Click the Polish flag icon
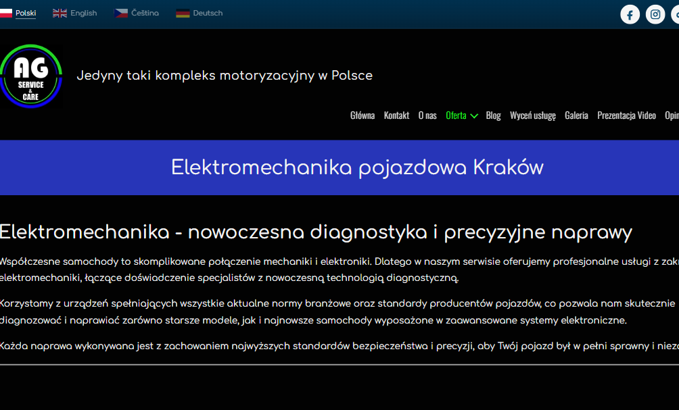 pos(5,14)
